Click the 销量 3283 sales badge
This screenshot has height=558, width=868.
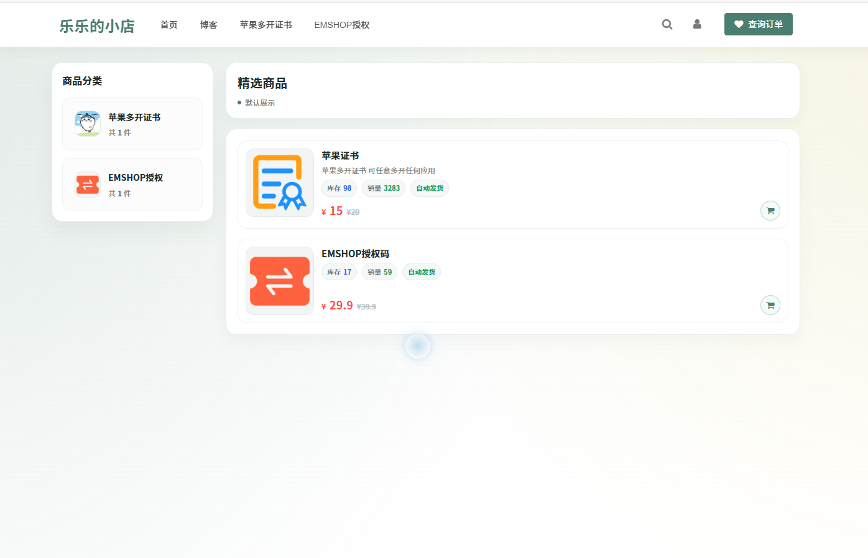tap(383, 188)
